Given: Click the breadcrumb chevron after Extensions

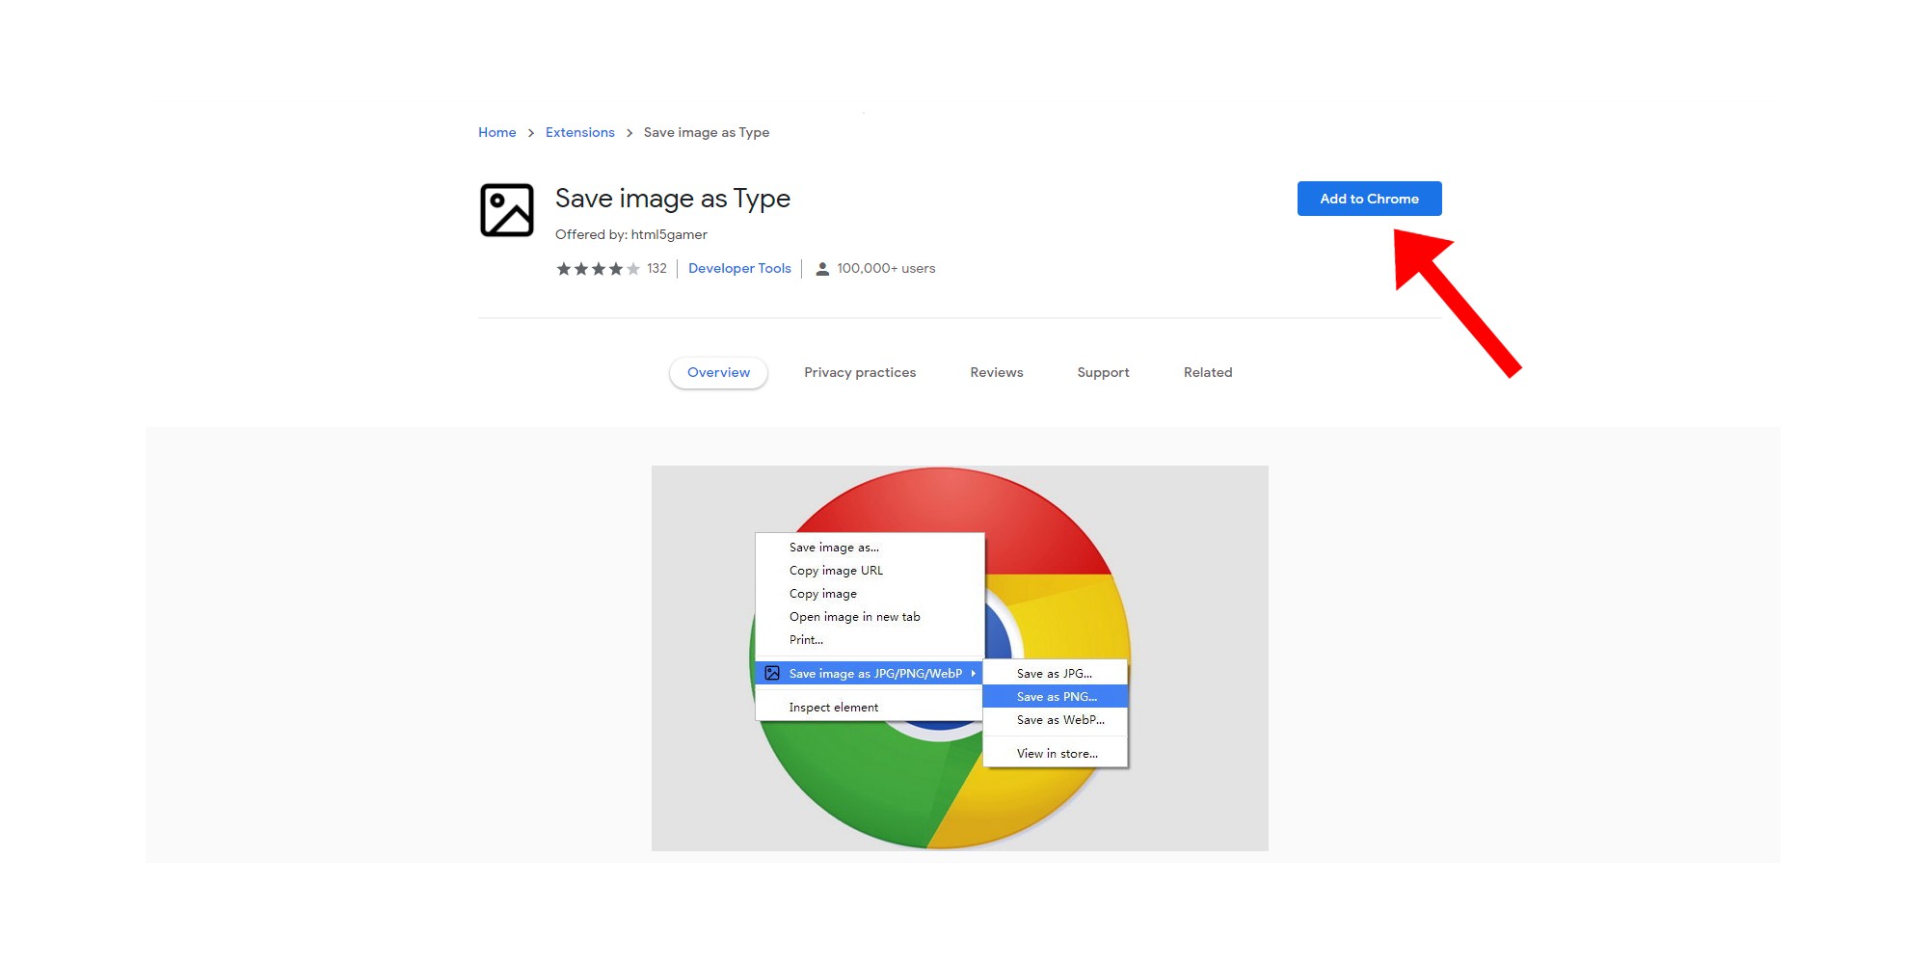Looking at the screenshot, I should 629,132.
